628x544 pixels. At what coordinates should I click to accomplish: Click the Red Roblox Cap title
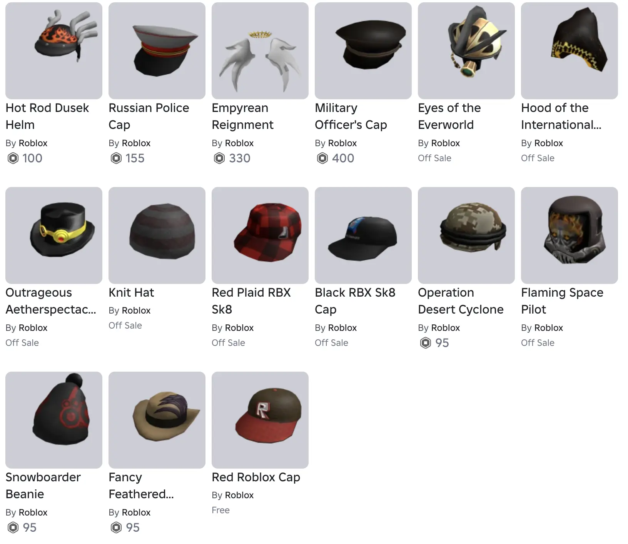[x=256, y=477]
